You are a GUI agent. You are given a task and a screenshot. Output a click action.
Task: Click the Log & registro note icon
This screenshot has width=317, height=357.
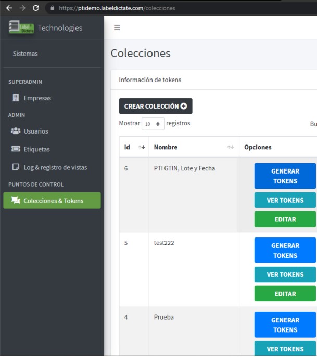(x=16, y=167)
